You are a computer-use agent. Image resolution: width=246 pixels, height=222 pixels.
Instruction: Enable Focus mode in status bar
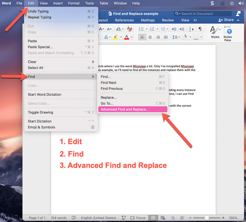point(138,218)
